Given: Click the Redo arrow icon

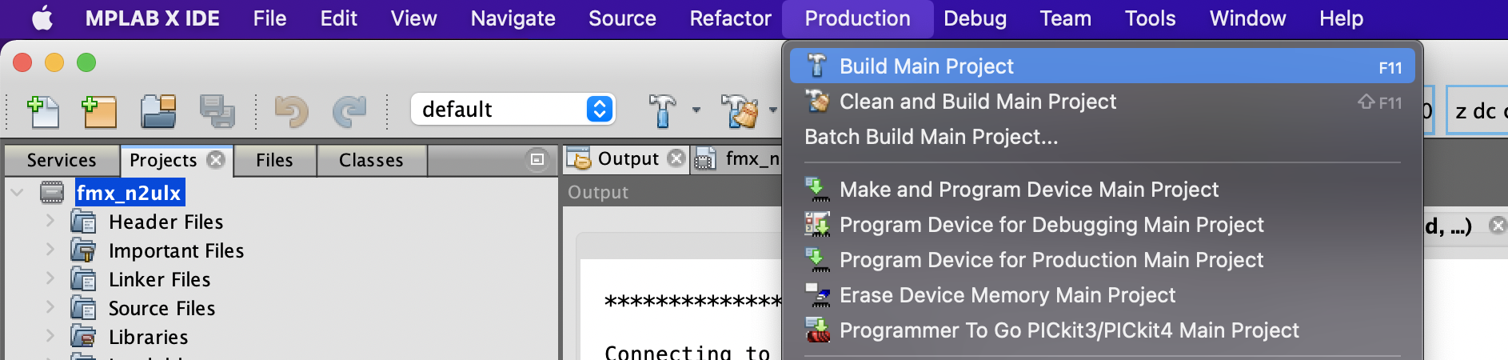Looking at the screenshot, I should (349, 111).
